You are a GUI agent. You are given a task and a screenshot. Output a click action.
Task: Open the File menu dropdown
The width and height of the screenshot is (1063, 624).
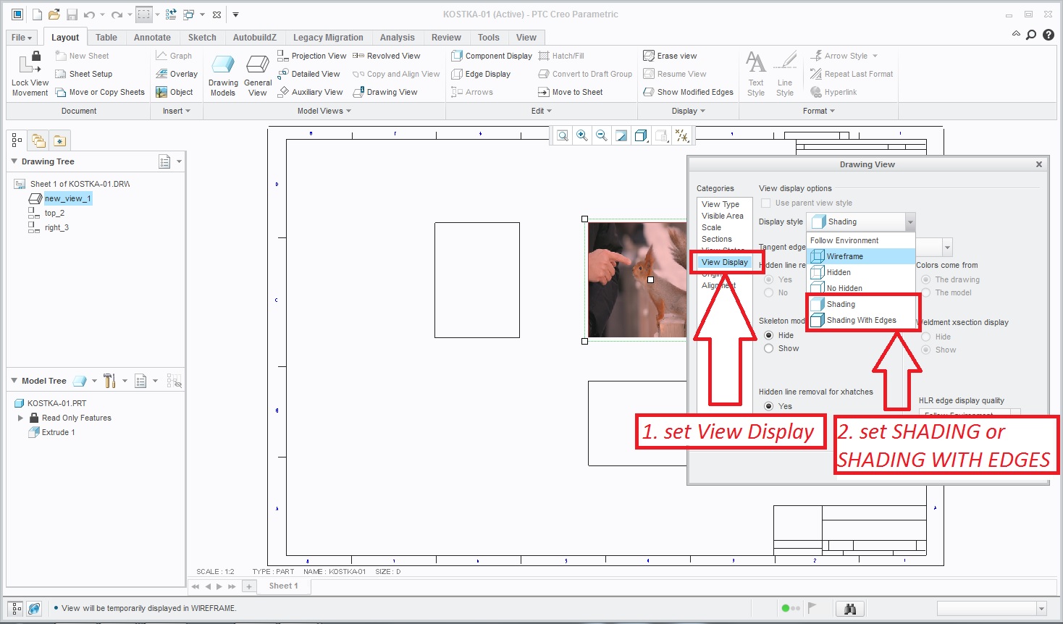point(22,38)
